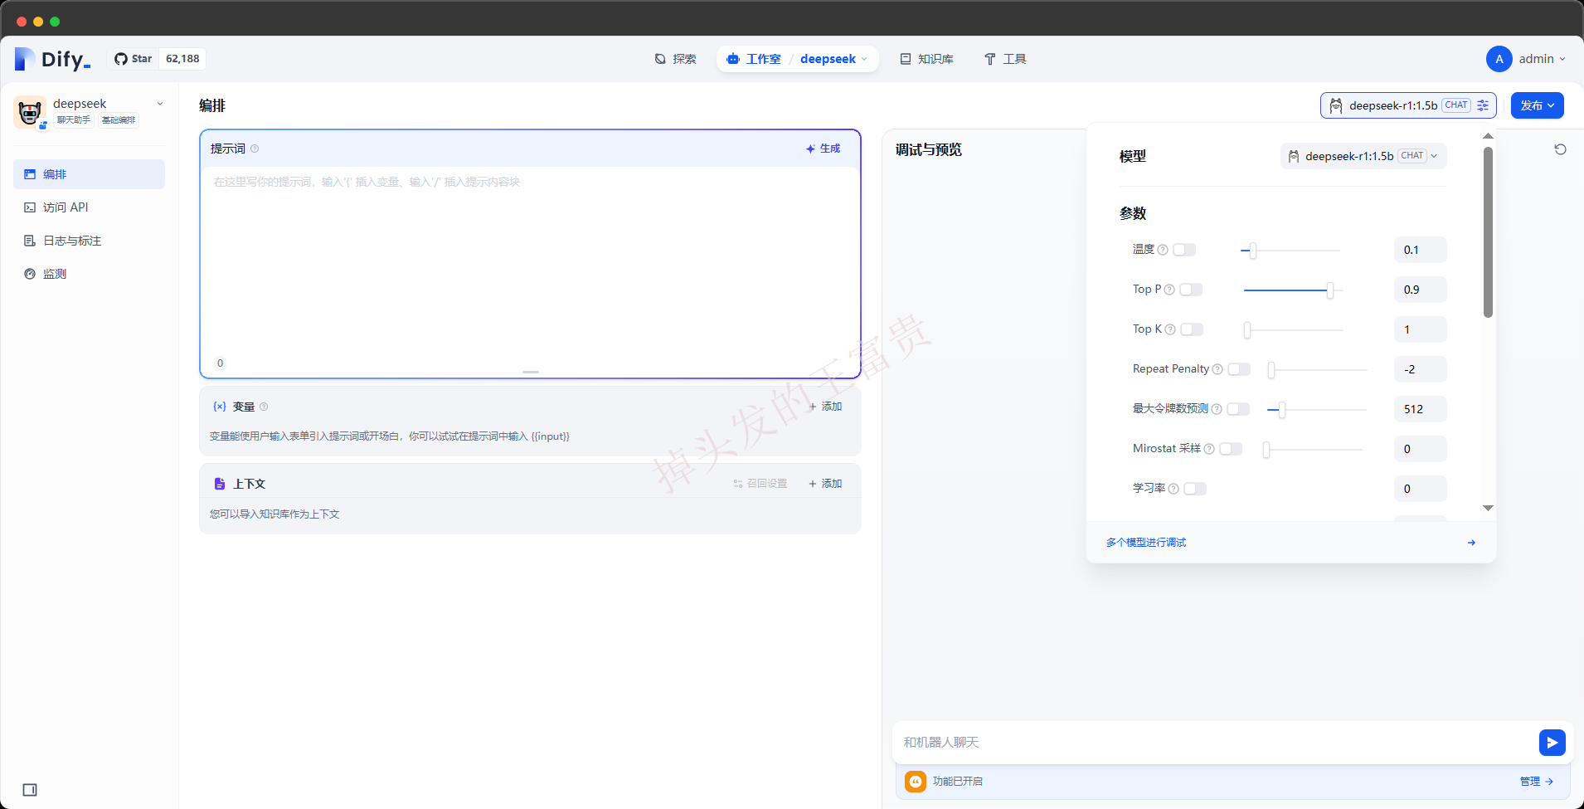Open 召回设置 retrieval settings
1584x809 pixels.
pos(760,484)
